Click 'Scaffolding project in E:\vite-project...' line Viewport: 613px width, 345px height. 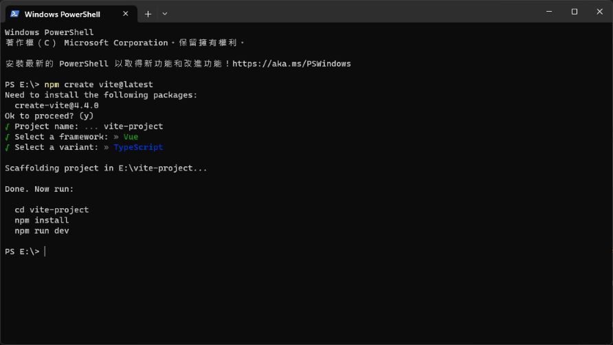coord(106,168)
